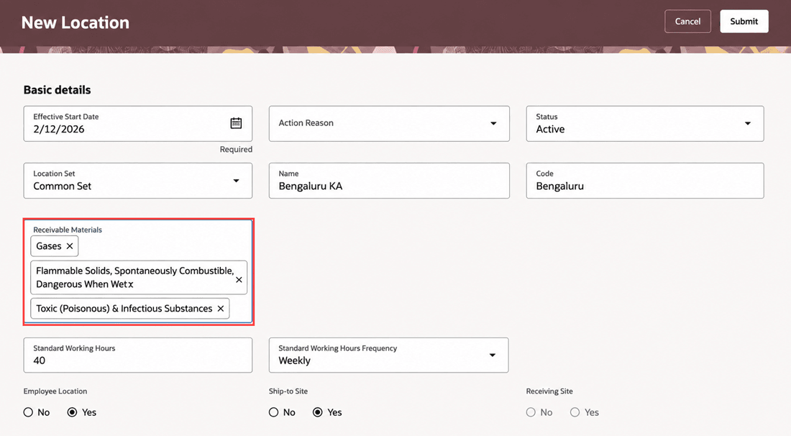Viewport: 791px width, 436px height.
Task: Click the Receivable Materials field label
Action: (x=68, y=230)
